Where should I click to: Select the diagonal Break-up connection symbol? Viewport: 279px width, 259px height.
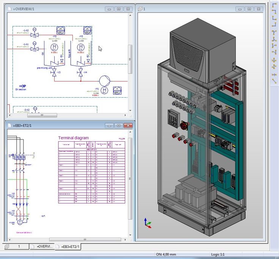274,81
